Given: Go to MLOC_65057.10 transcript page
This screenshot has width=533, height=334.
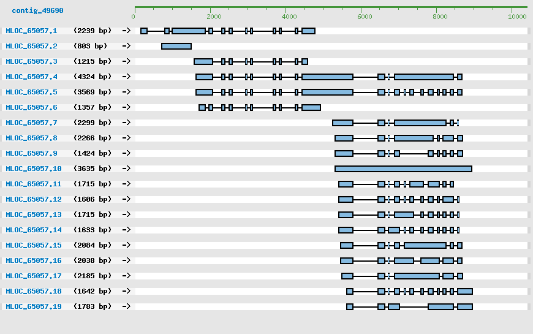Looking at the screenshot, I should click(34, 169).
